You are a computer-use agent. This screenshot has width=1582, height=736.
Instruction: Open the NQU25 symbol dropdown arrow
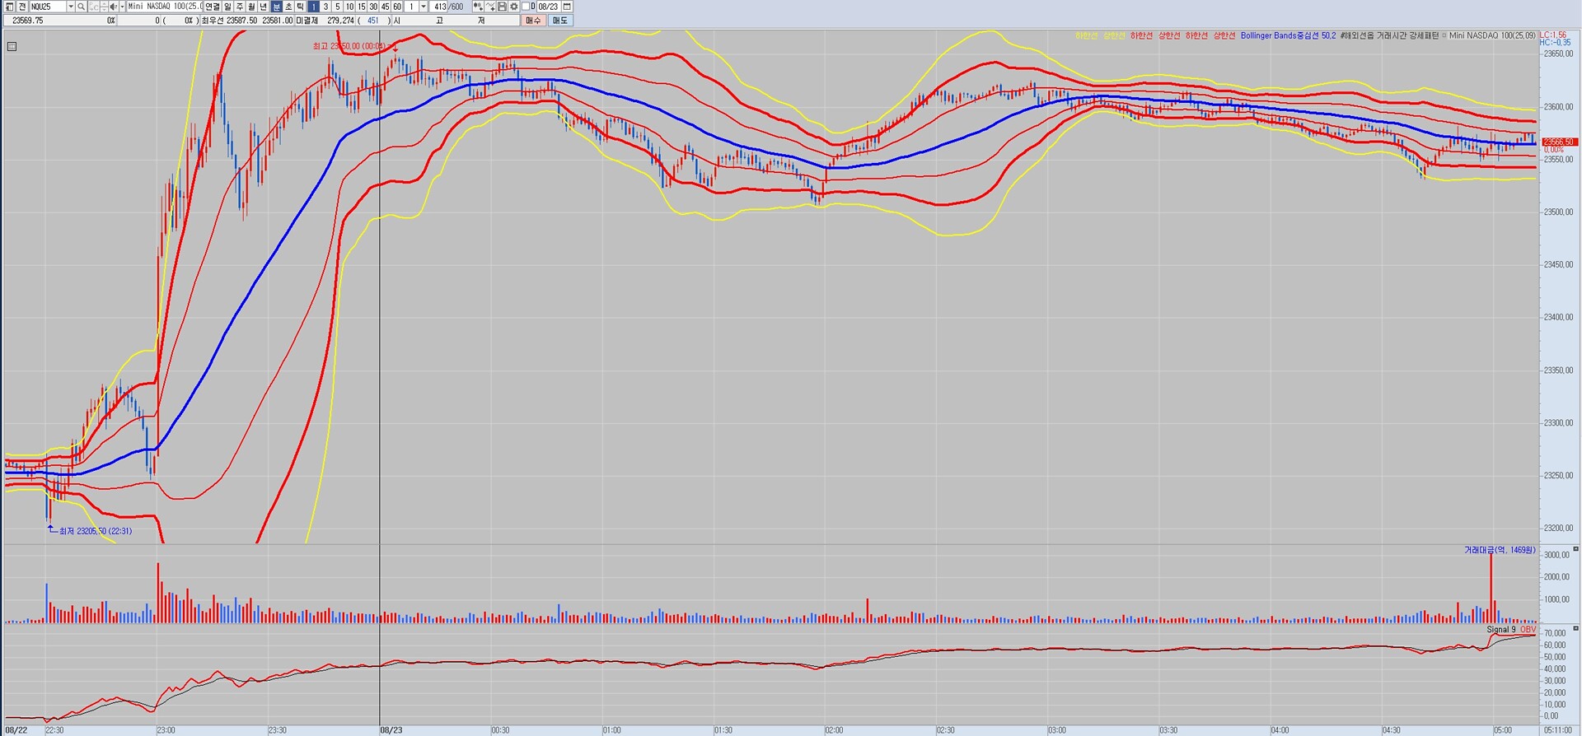tap(70, 7)
